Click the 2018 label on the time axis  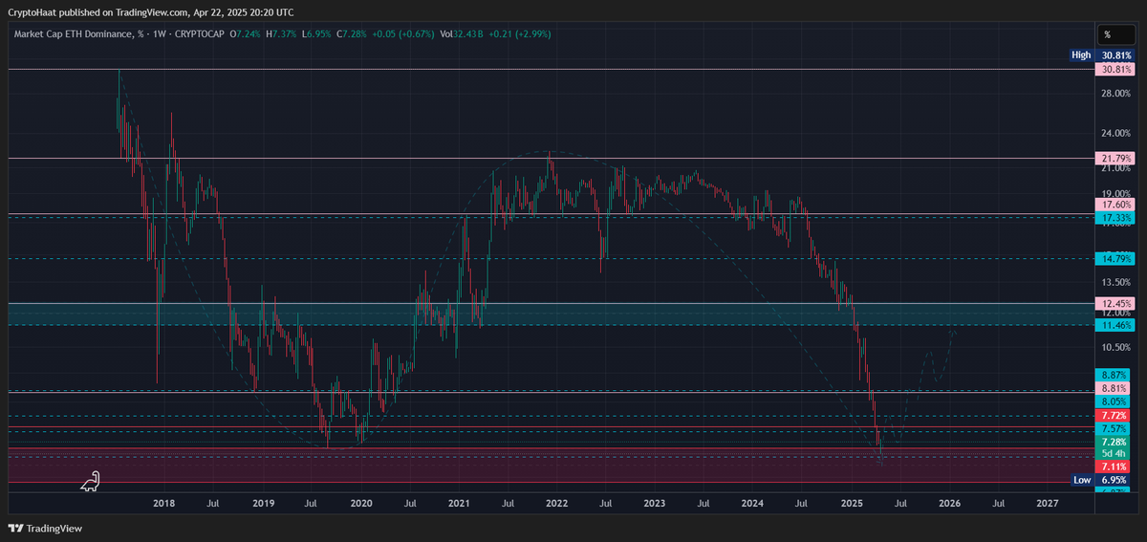coord(163,503)
